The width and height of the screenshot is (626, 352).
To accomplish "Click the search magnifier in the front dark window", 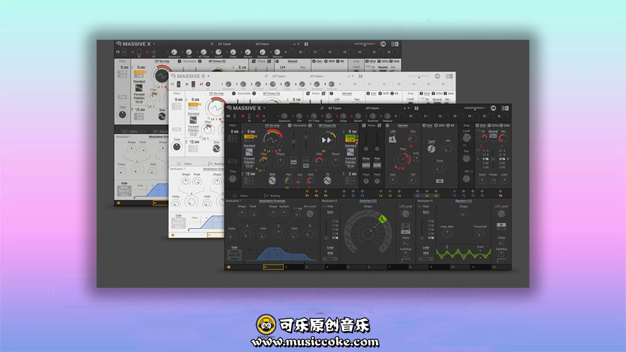I will pos(322,108).
